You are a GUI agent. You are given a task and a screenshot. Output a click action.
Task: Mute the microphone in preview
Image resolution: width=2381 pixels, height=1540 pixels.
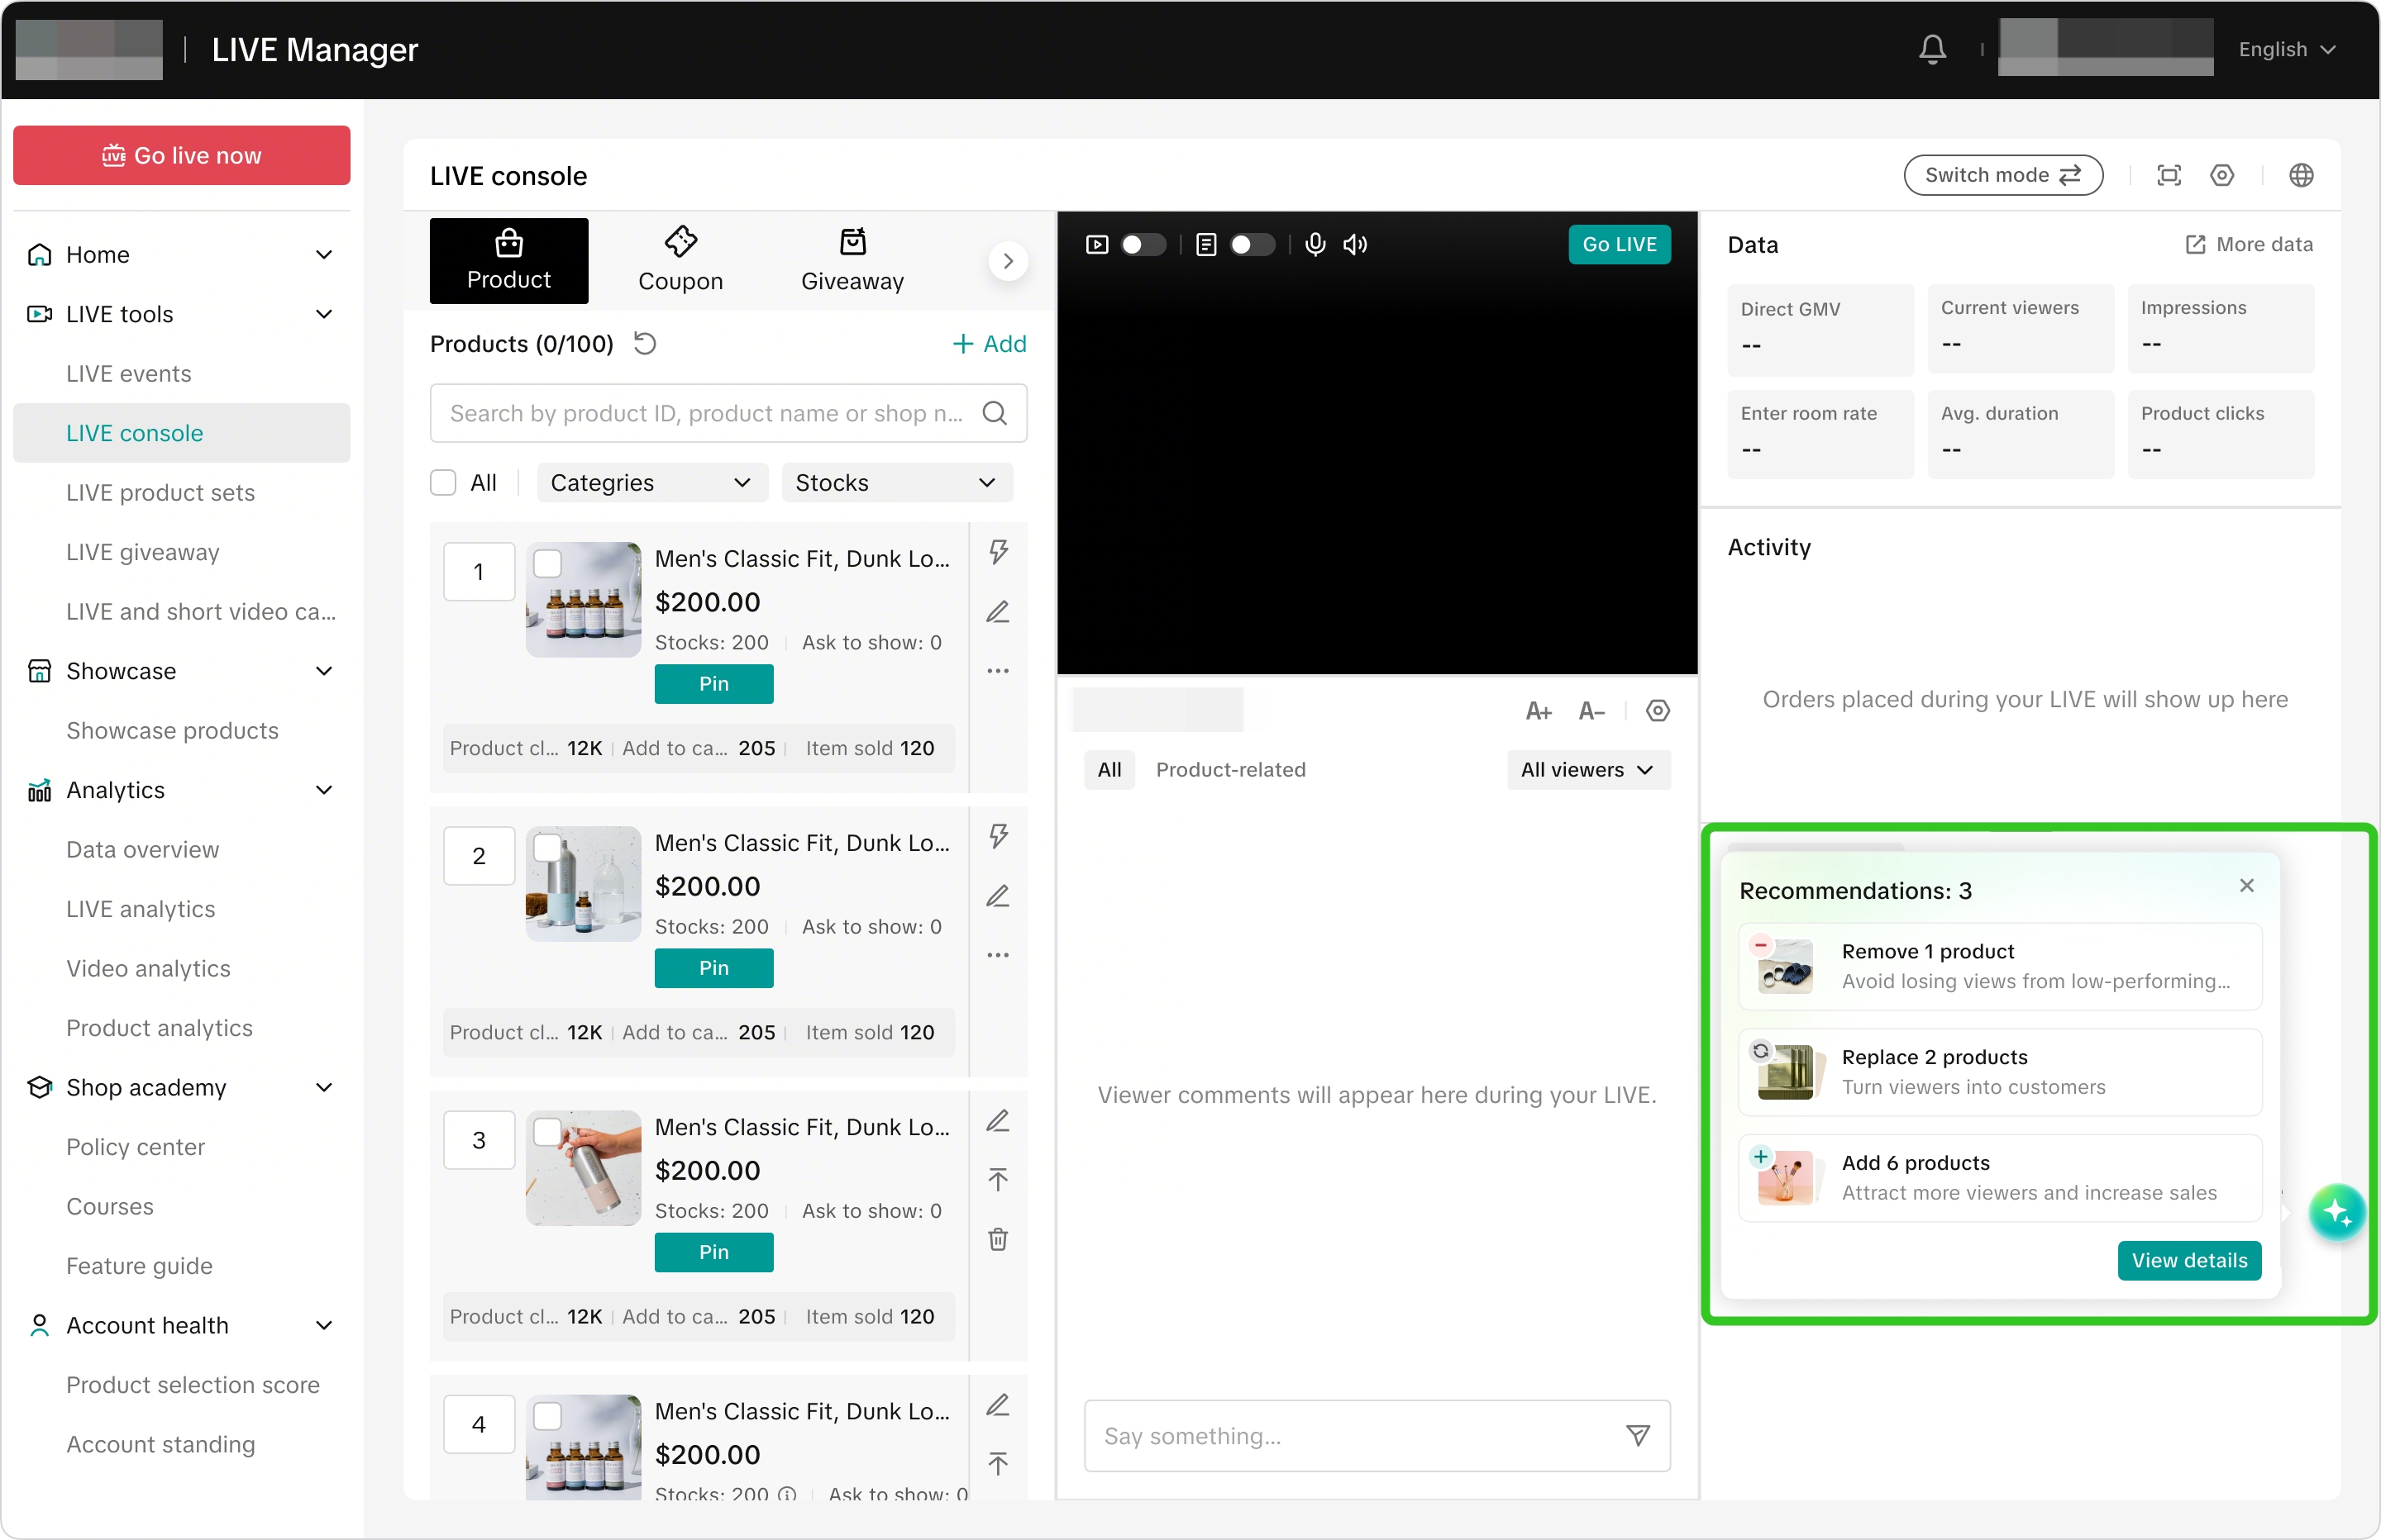pos(1315,244)
